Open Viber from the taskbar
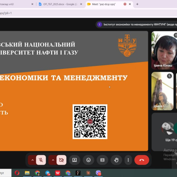 [x=98, y=173]
